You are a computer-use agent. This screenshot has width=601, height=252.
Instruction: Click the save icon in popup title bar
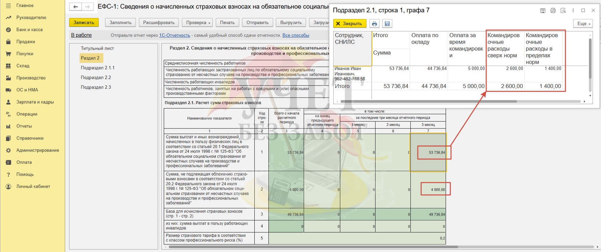tap(543, 11)
